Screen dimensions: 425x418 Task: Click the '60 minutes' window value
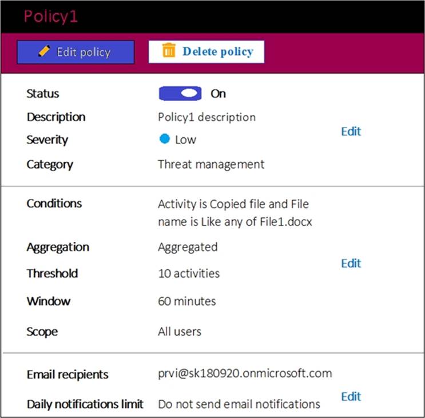click(x=187, y=301)
